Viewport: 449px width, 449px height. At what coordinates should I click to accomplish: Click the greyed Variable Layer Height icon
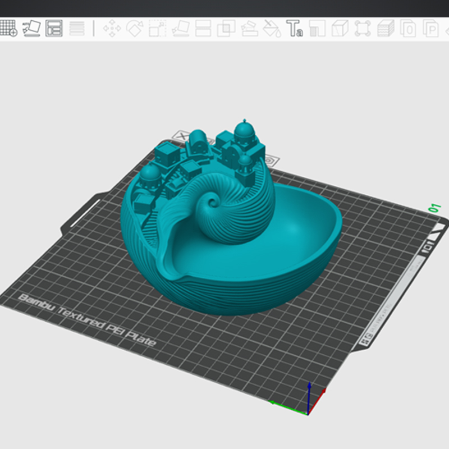pos(77,28)
